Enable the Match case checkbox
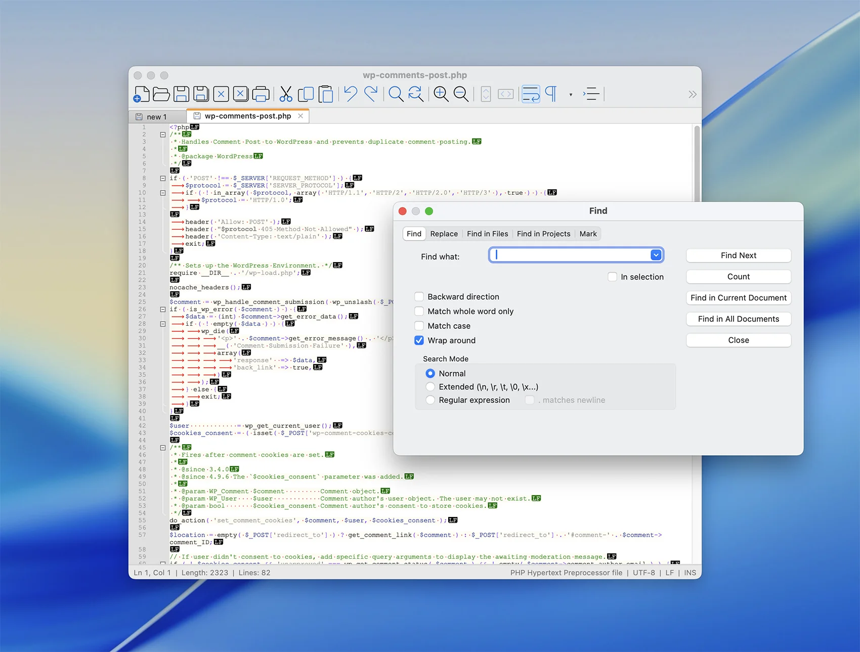The image size is (860, 652). click(x=419, y=326)
